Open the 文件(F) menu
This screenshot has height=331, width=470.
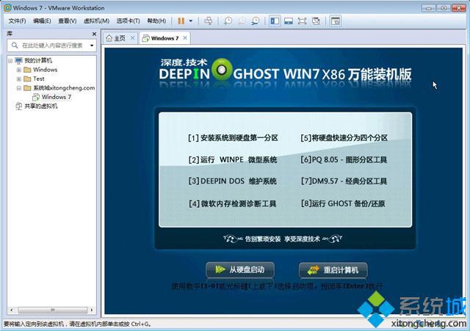pyautogui.click(x=17, y=21)
